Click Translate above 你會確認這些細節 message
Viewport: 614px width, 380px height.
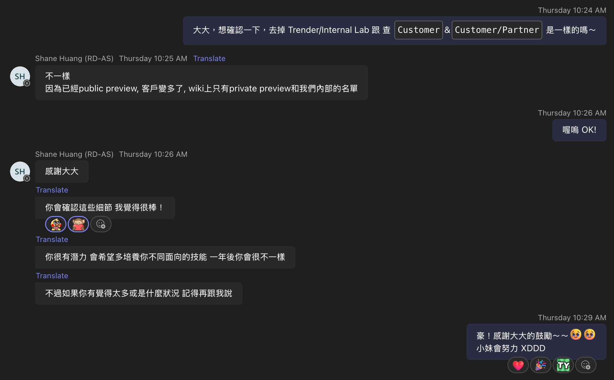click(52, 190)
